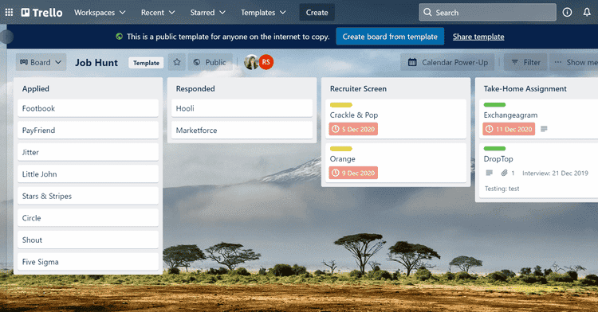Image resolution: width=598 pixels, height=312 pixels.
Task: Click the Applied list header
Action: pyautogui.click(x=35, y=88)
